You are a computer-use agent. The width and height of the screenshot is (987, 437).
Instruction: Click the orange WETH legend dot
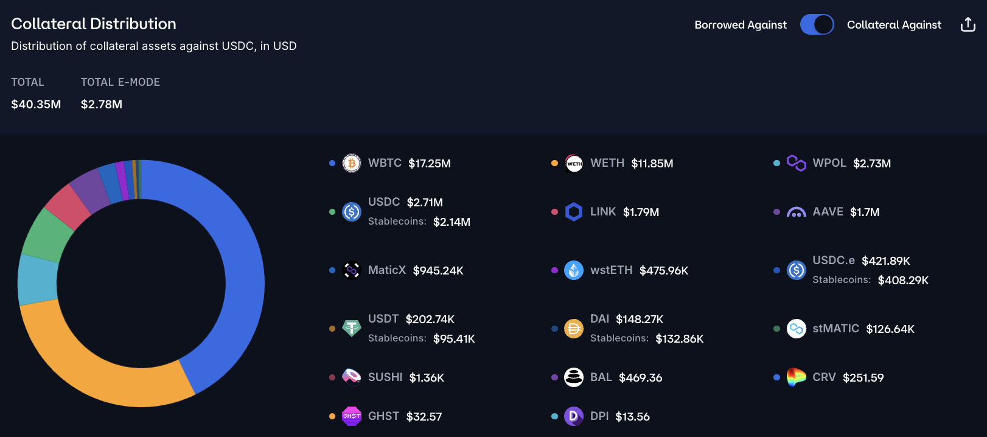pyautogui.click(x=554, y=163)
